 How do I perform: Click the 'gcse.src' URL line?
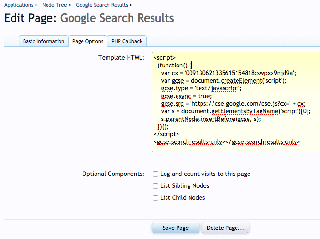(233, 104)
